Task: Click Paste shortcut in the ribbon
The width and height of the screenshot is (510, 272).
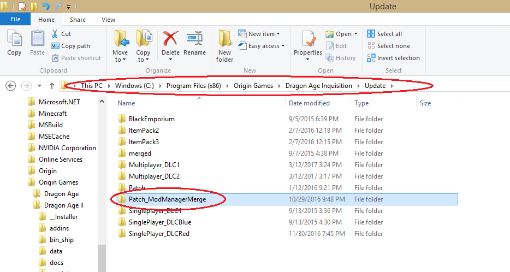Action: (x=76, y=58)
